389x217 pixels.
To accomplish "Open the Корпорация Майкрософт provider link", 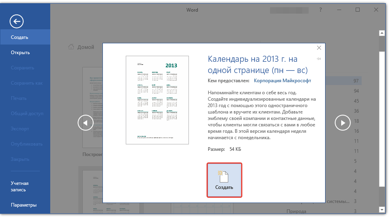I will [282, 81].
